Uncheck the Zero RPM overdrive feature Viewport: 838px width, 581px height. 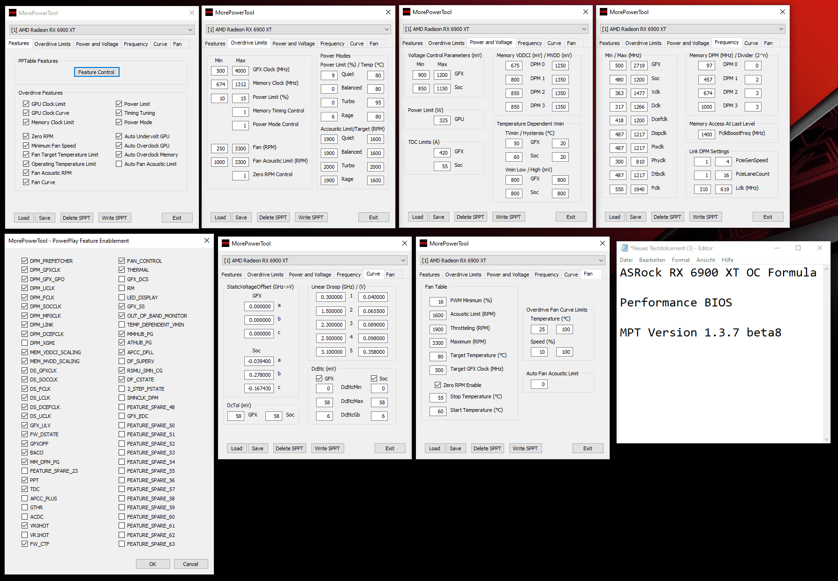click(x=26, y=136)
